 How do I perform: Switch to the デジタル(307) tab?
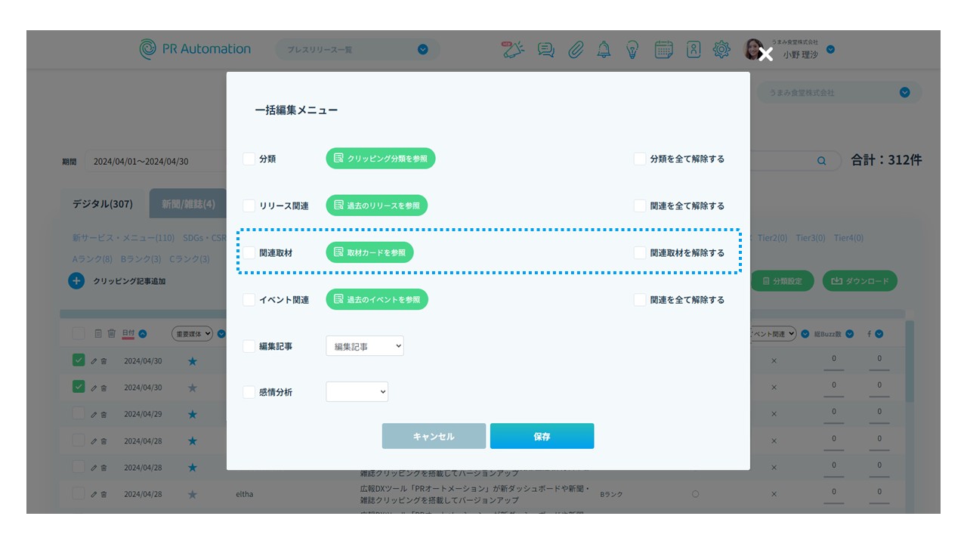tap(103, 204)
